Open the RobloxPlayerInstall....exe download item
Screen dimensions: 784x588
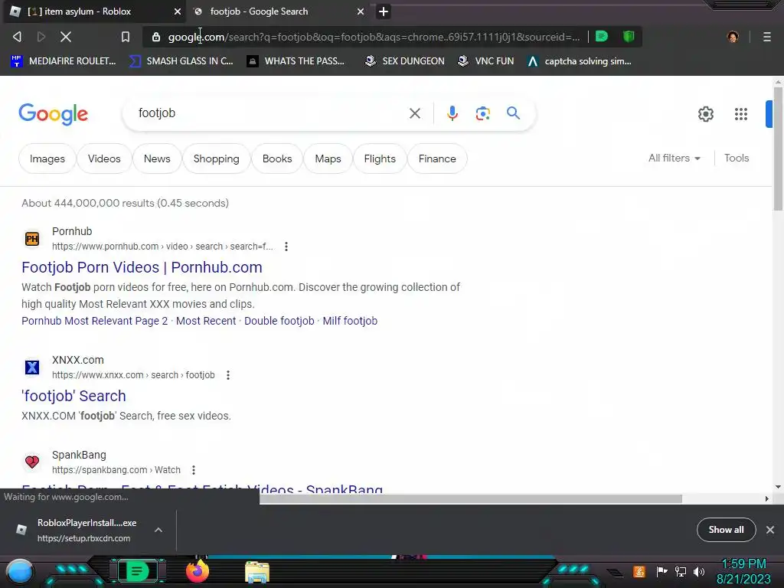point(87,530)
